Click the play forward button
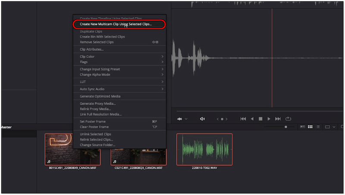This screenshot has height=195, width=345. [269, 119]
